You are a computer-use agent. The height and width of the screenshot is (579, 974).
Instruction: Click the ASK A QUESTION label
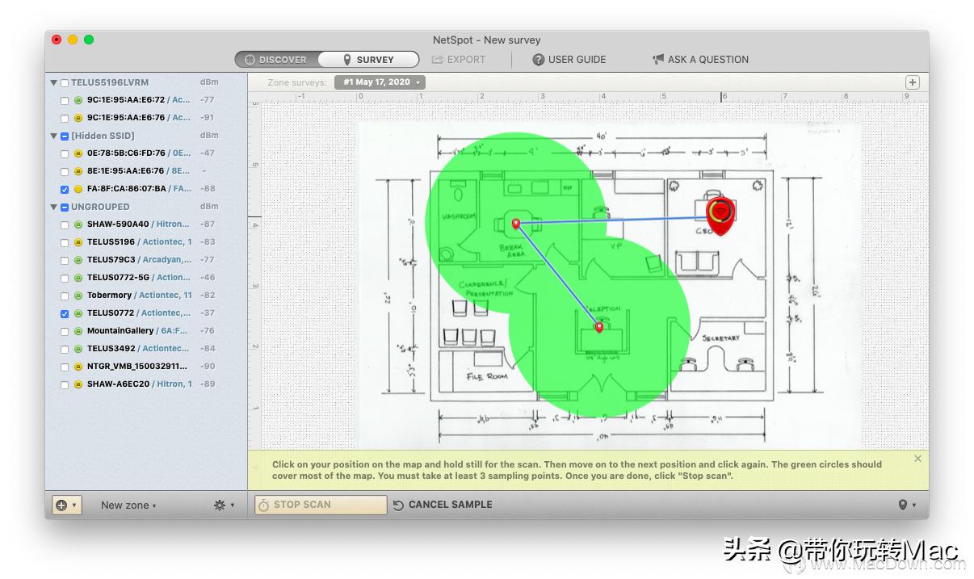(708, 60)
